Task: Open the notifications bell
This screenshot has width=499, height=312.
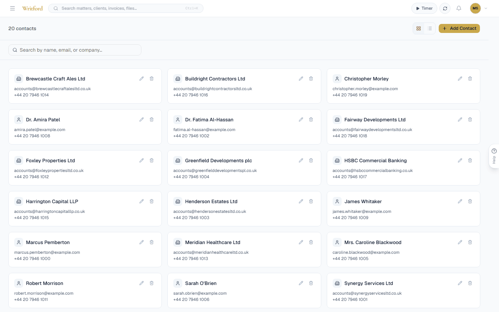Action: (459, 8)
